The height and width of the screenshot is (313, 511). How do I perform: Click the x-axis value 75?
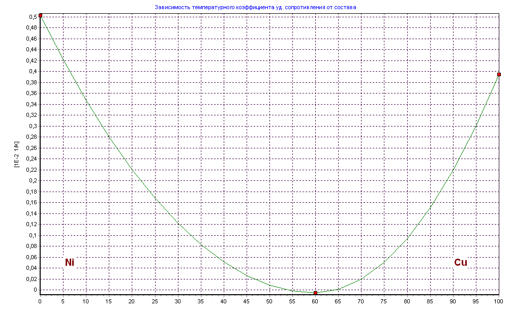(384, 302)
